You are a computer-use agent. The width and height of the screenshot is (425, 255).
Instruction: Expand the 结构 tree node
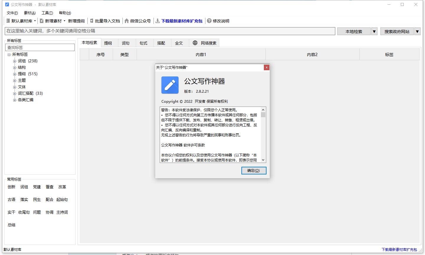(x=14, y=68)
